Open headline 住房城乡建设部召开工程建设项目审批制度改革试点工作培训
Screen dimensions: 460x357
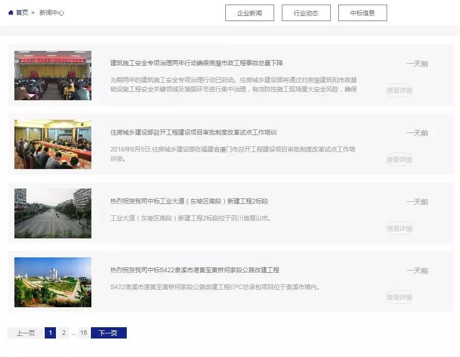point(194,133)
